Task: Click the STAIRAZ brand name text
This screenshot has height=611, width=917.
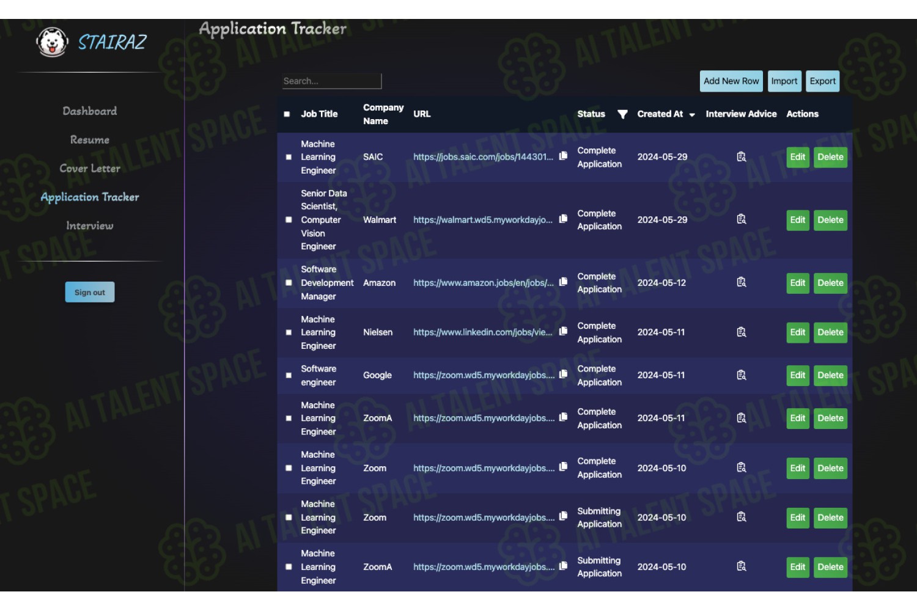Action: 112,42
